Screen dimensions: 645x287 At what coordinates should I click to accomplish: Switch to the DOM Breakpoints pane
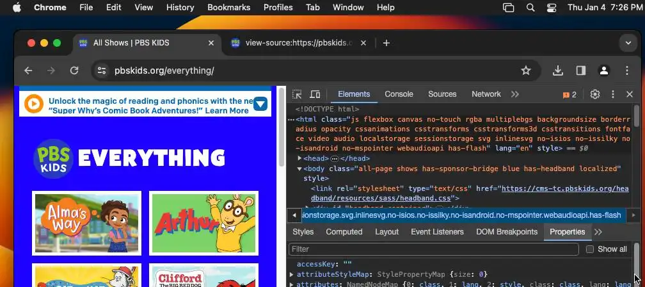coord(507,232)
